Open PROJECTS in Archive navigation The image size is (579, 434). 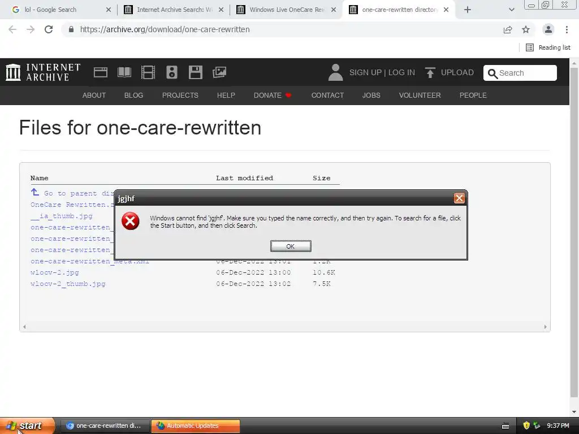pos(180,95)
